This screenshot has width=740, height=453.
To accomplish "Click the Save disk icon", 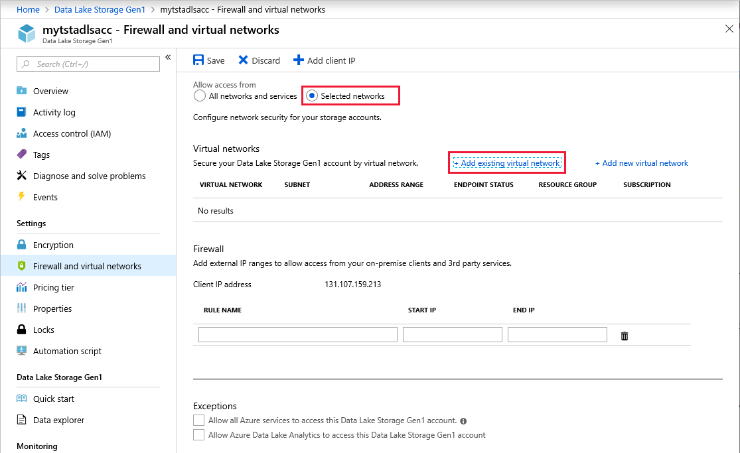I will [198, 60].
